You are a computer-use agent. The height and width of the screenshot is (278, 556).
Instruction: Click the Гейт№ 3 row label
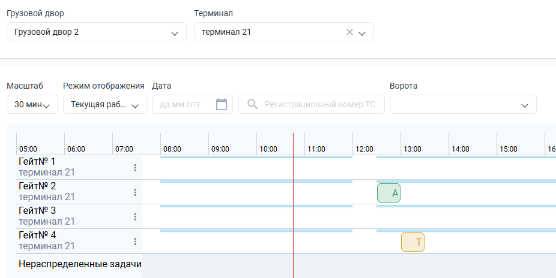pos(37,211)
